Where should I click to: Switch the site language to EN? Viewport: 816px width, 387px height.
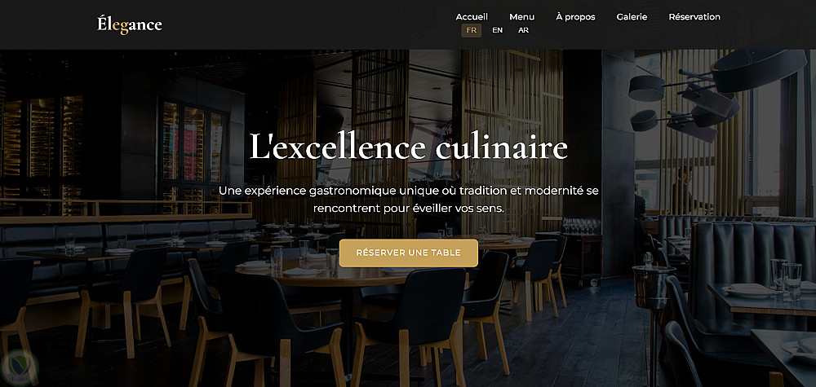[498, 30]
